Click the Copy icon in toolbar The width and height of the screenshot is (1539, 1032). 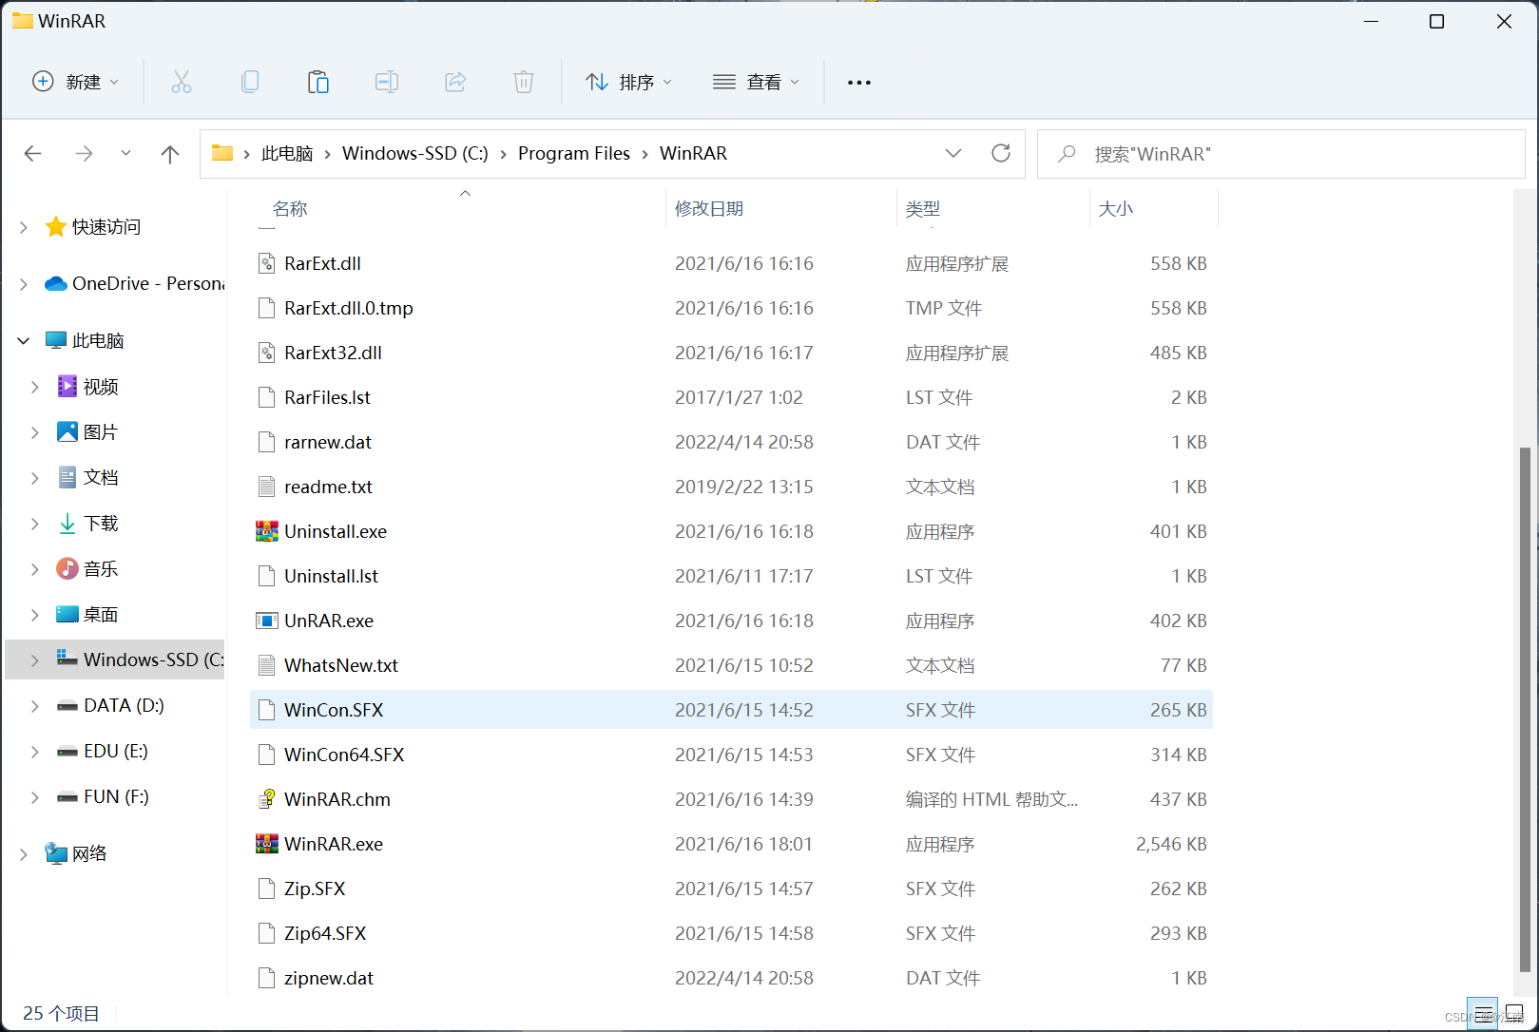coord(250,82)
